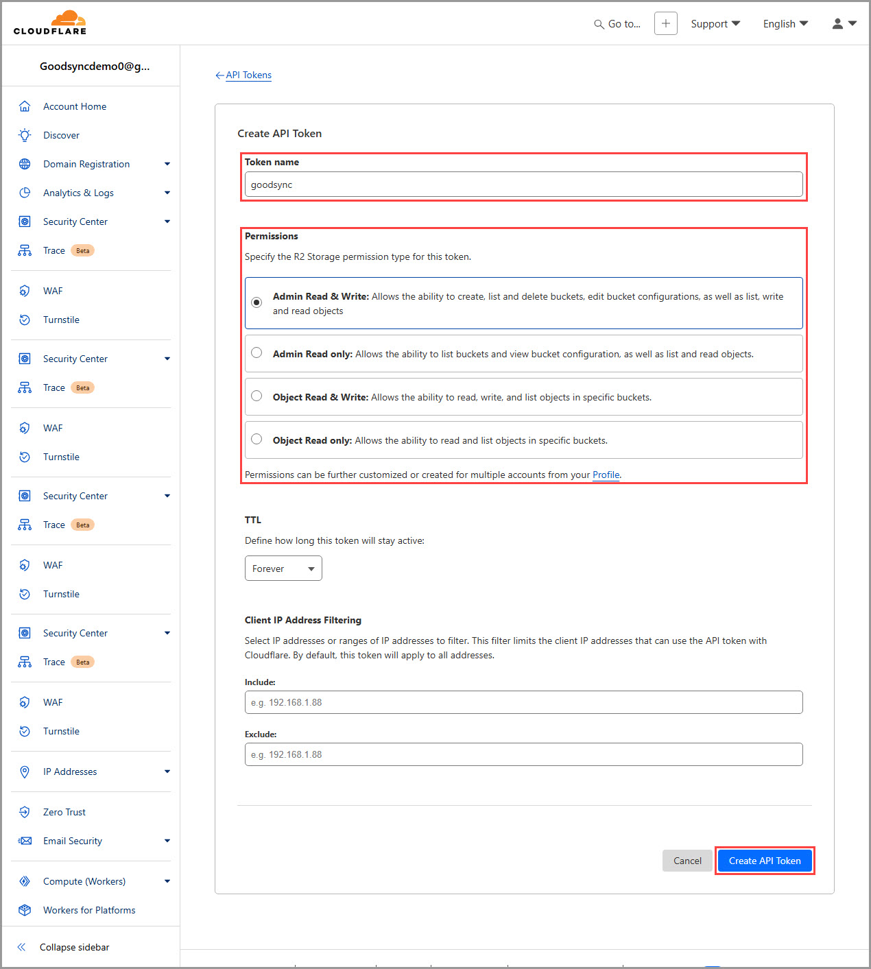871x969 pixels.
Task: Click the Create API Token heading
Action: tap(280, 134)
